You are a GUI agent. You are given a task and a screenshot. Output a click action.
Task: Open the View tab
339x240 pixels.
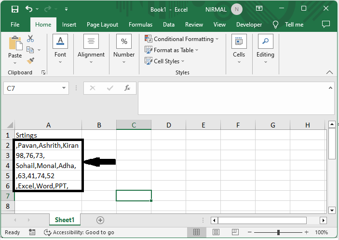[219, 25]
